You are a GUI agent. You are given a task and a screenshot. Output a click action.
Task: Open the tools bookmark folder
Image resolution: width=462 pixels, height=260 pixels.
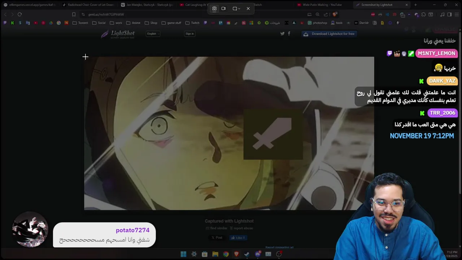click(x=336, y=23)
